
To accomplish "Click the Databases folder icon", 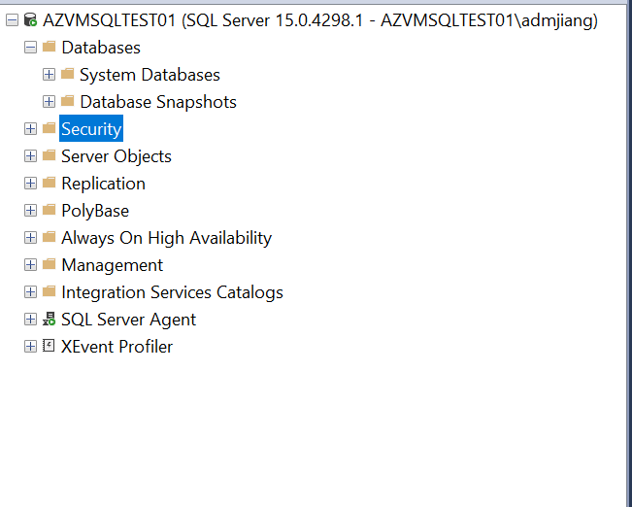I will click(49, 47).
